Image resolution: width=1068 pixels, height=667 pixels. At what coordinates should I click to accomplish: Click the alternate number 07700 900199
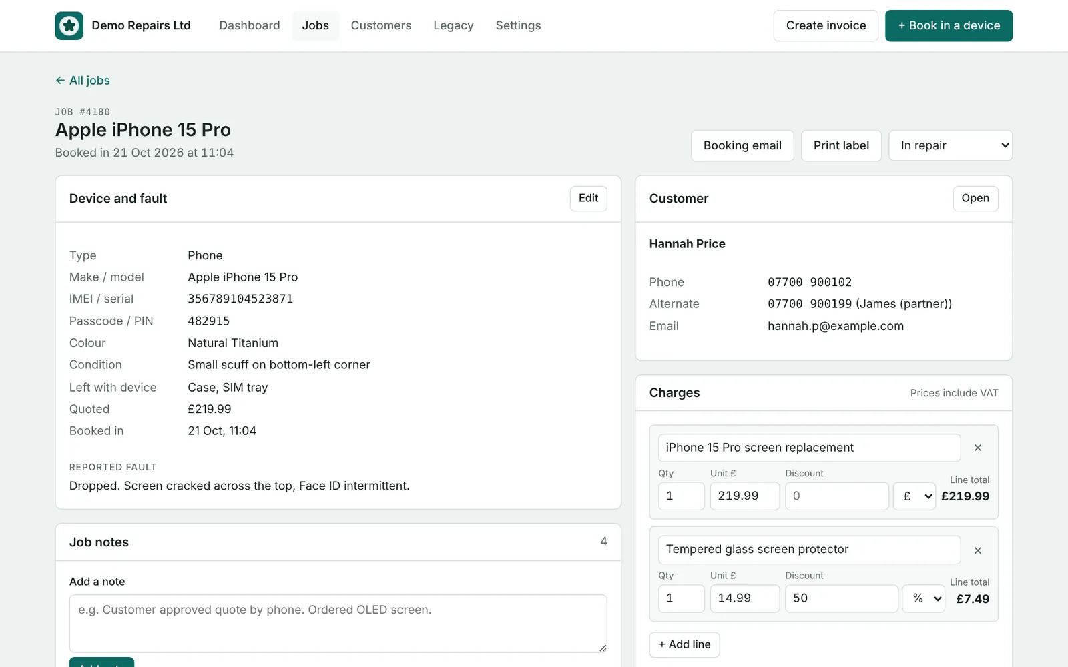click(810, 304)
